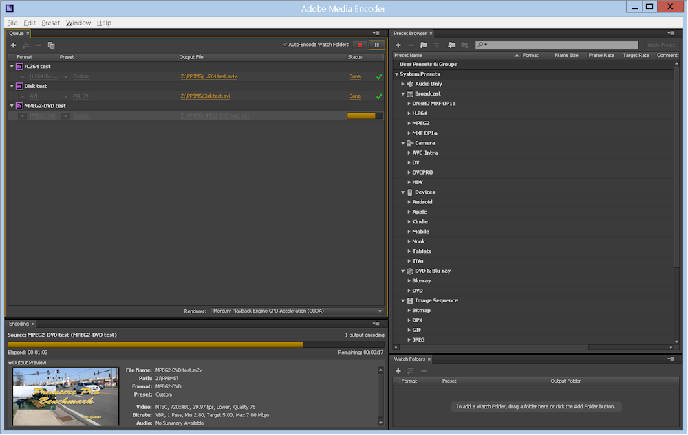The image size is (688, 435).
Task: Open the Renderer dropdown
Action: 297,311
